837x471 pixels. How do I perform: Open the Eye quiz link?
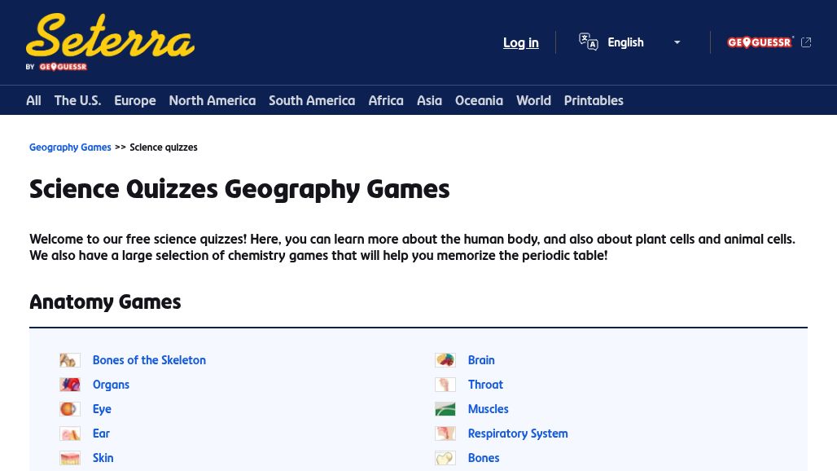click(102, 409)
